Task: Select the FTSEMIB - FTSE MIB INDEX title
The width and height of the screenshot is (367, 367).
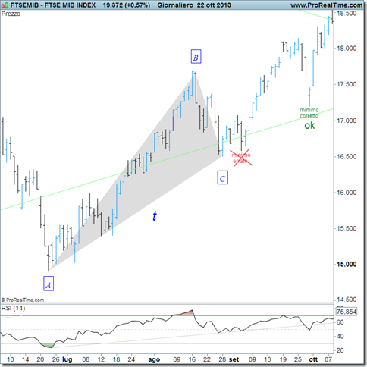Action: (53, 5)
